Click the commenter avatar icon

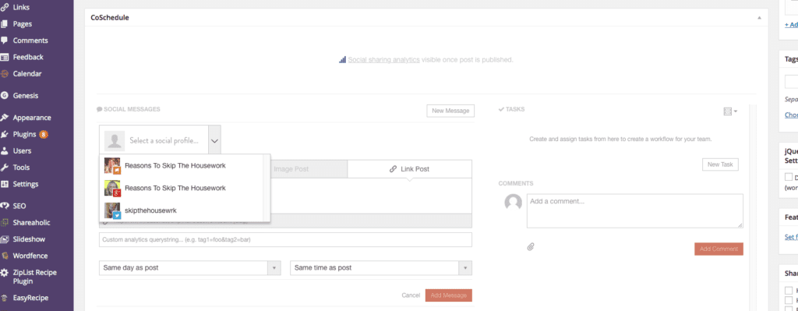[513, 202]
